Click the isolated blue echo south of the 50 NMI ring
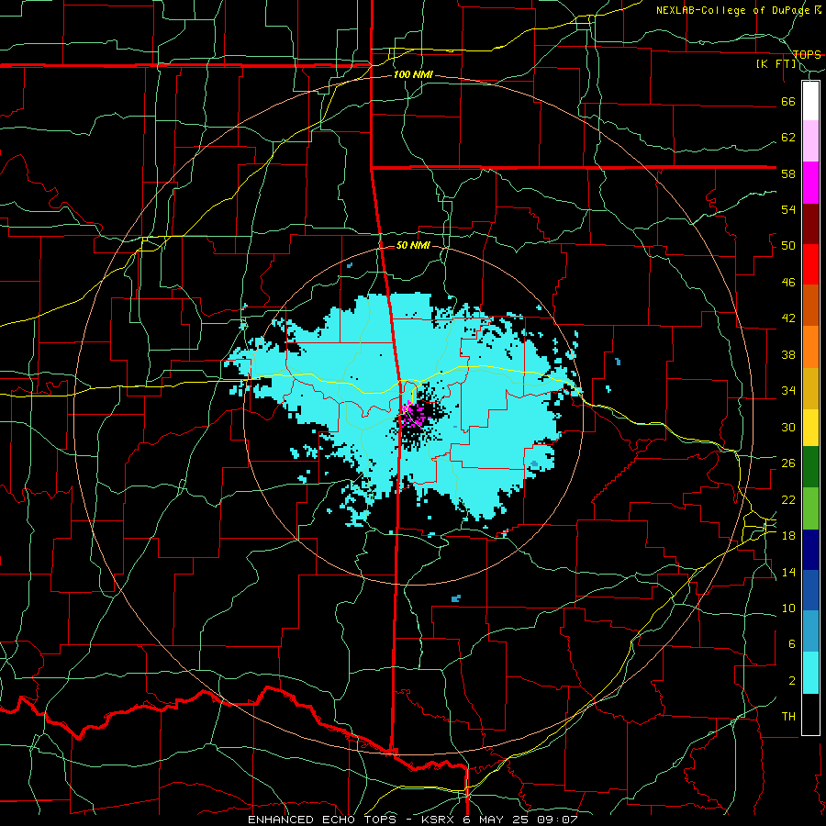 pyautogui.click(x=455, y=598)
